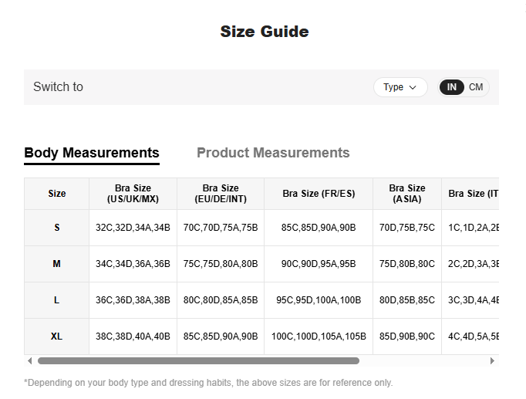Screen dimensions: 526x399
Task: Click the 32C,32D,34A,34B cell
Action: [x=133, y=228]
